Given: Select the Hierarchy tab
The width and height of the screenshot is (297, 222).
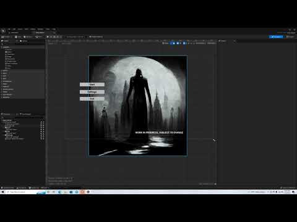Looking at the screenshot, I should click(x=6, y=114).
